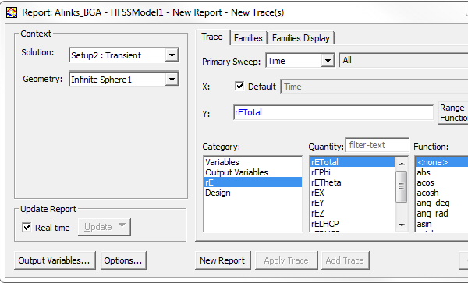Viewport: 468px width, 283px height.
Task: Open the Update button's dropdown arrow
Action: (x=122, y=225)
